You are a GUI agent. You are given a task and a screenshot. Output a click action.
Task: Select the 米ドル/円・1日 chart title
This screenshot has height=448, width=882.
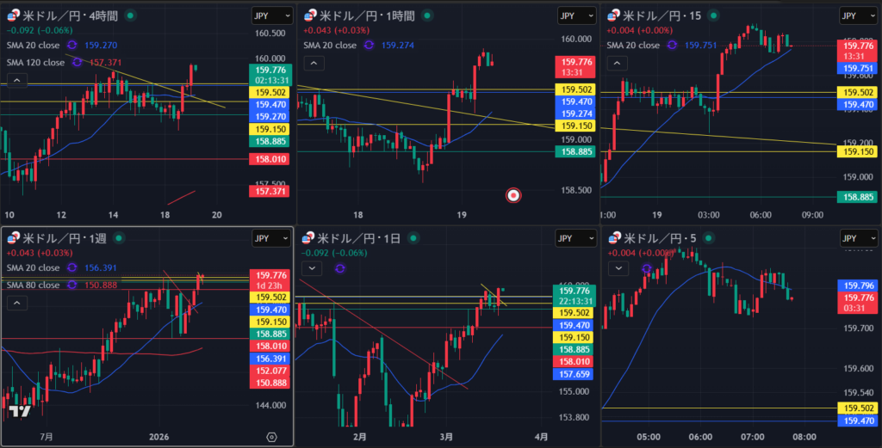click(358, 238)
